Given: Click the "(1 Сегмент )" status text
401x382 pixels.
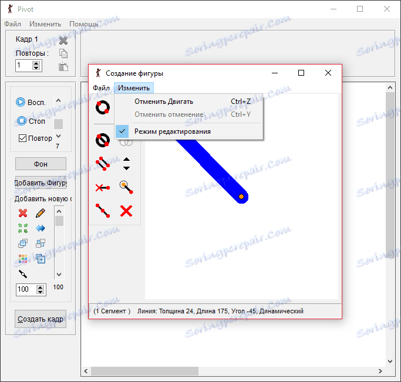Looking at the screenshot, I should pyautogui.click(x=112, y=311).
